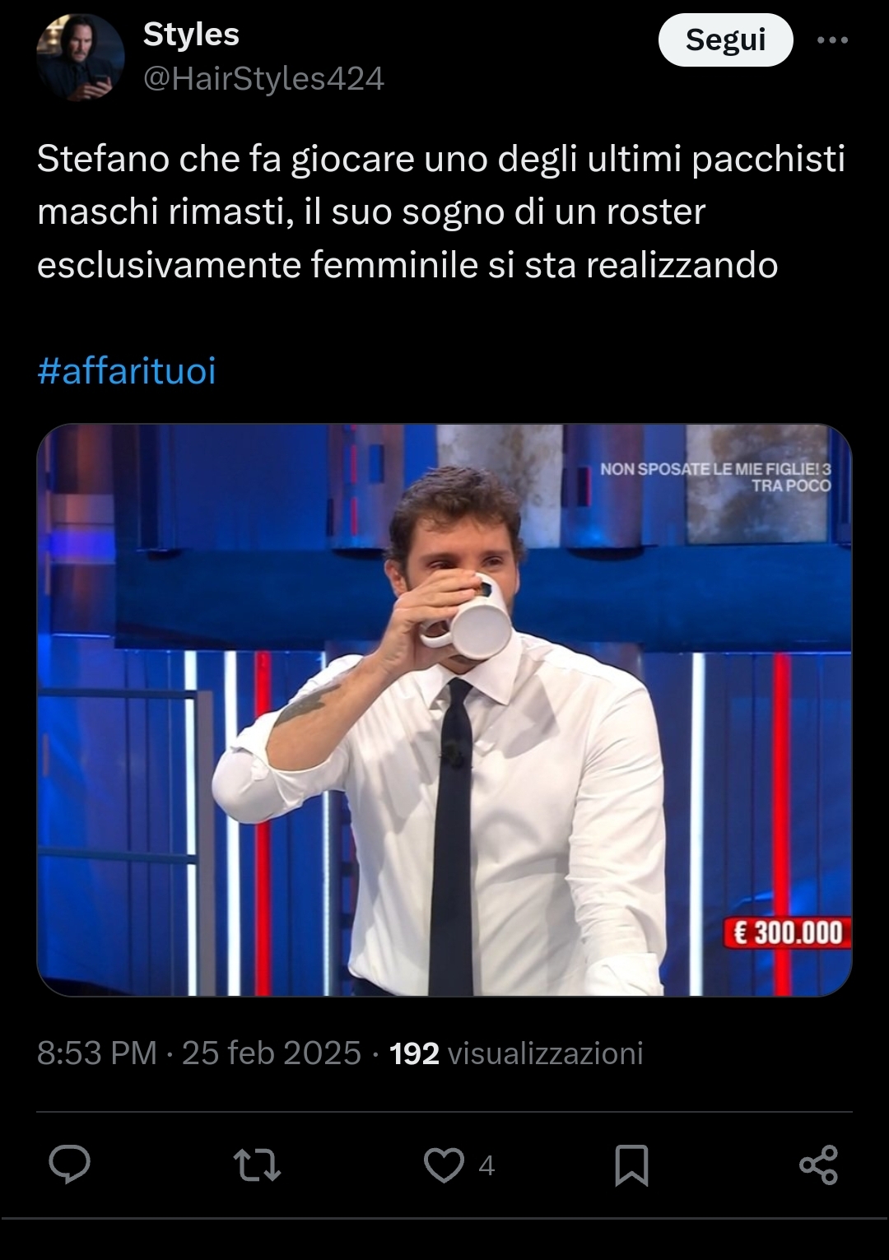
Task: Click the 8:53 PM timestamp
Action: coord(97,1053)
